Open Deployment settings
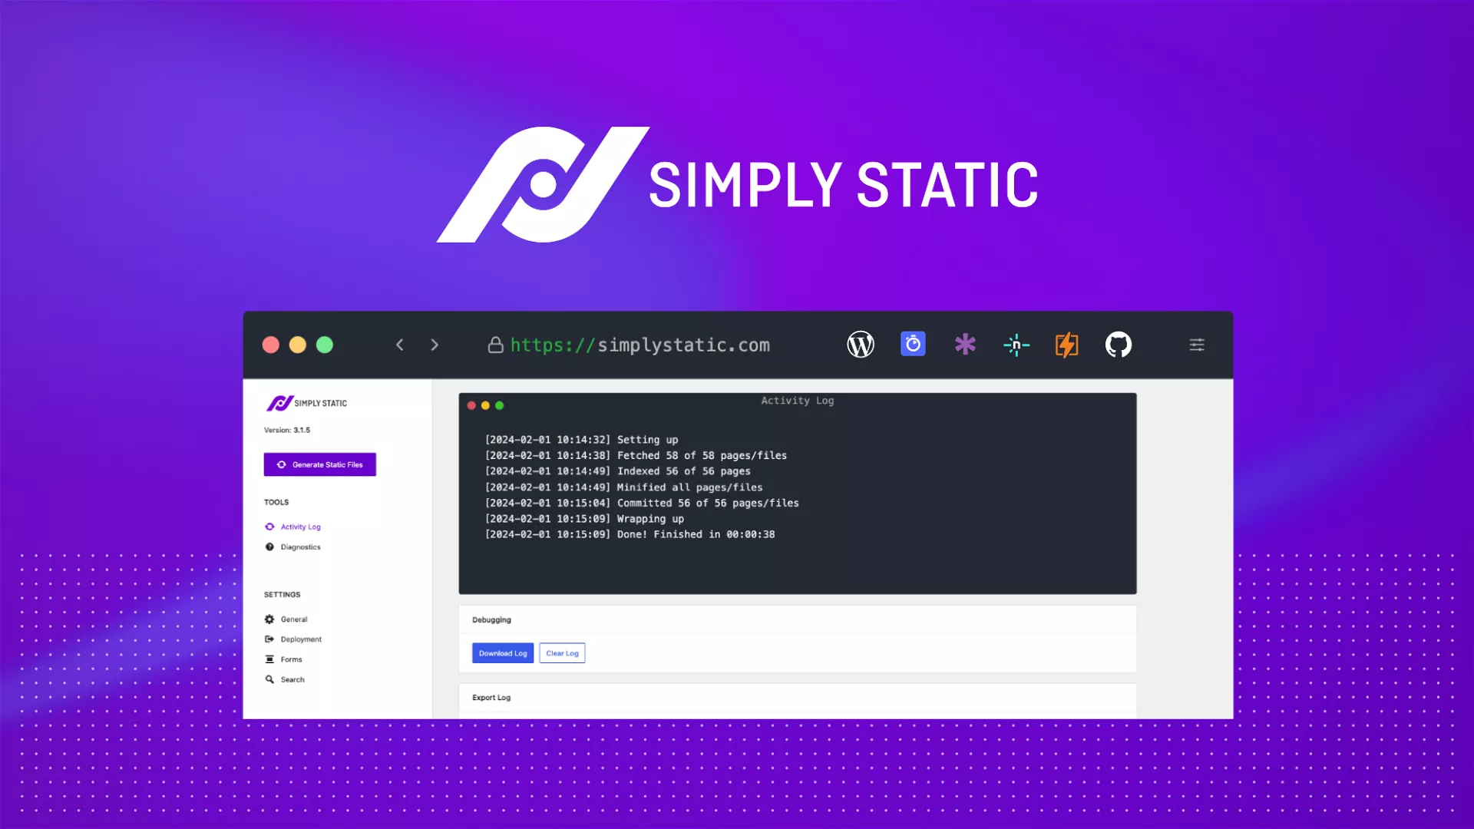This screenshot has width=1474, height=829. (x=300, y=639)
